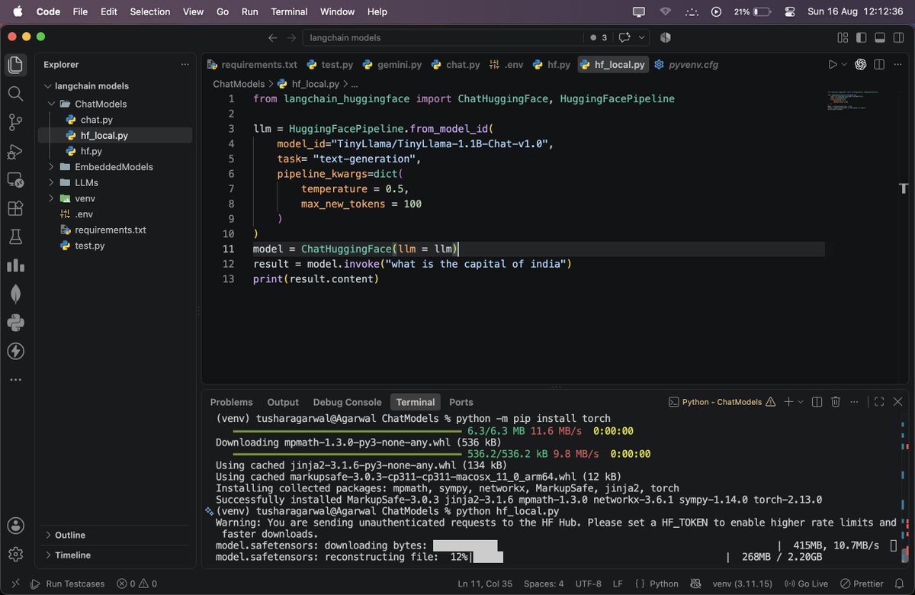
Task: Click Prettier in status bar
Action: tap(862, 584)
